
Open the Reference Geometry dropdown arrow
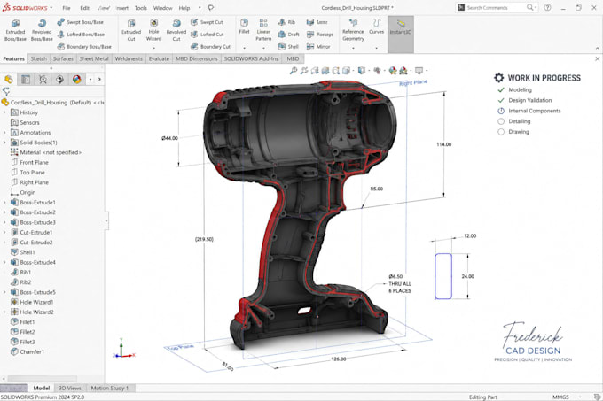[353, 48]
